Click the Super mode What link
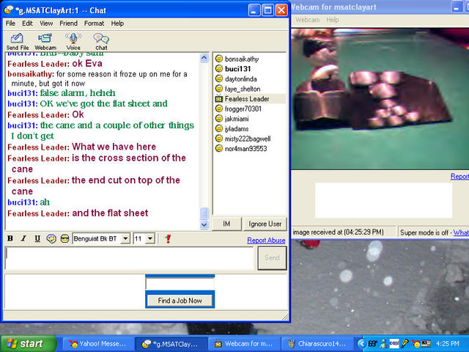Screen dimensions: 469x352 click(461, 232)
